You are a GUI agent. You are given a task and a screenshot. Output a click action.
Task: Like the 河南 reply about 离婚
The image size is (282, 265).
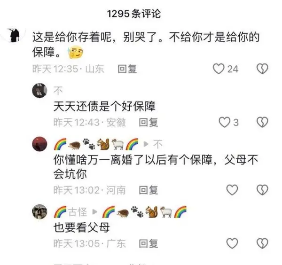click(x=232, y=190)
